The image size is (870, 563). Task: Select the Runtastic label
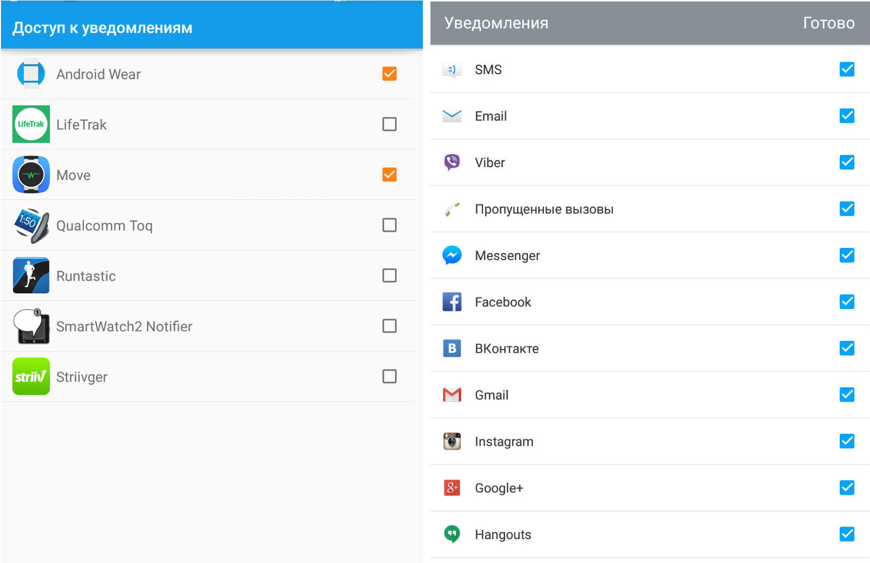(86, 276)
